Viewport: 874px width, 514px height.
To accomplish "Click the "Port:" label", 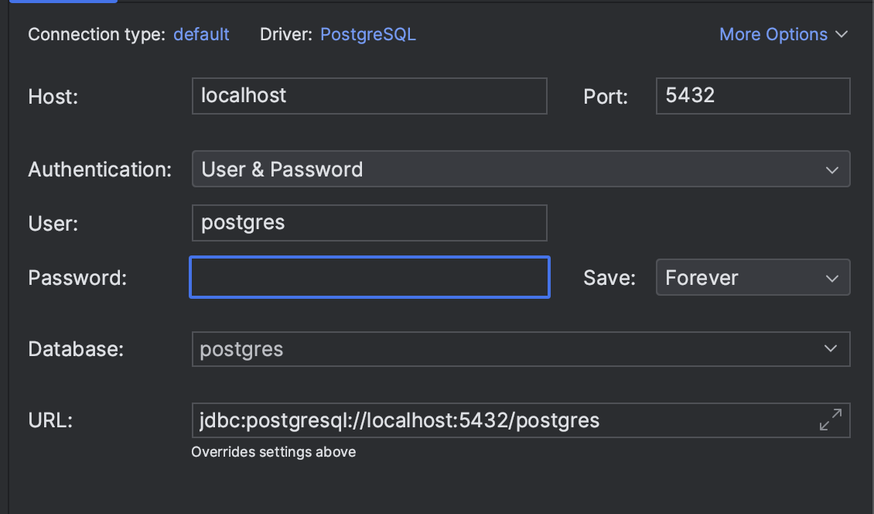I will point(606,97).
